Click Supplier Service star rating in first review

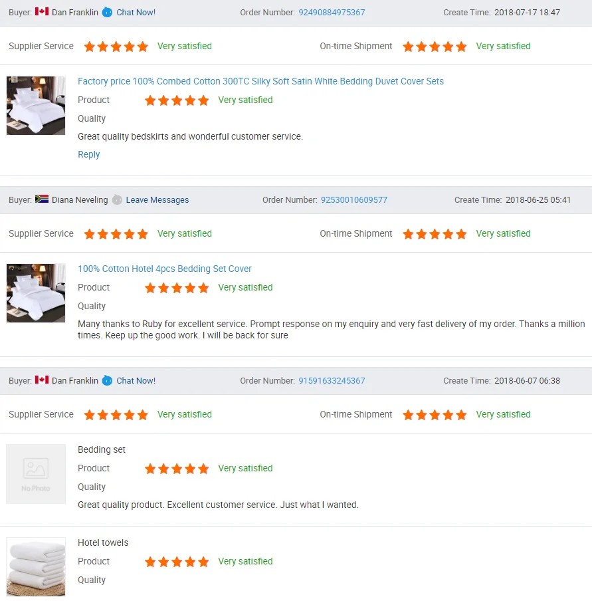(116, 47)
